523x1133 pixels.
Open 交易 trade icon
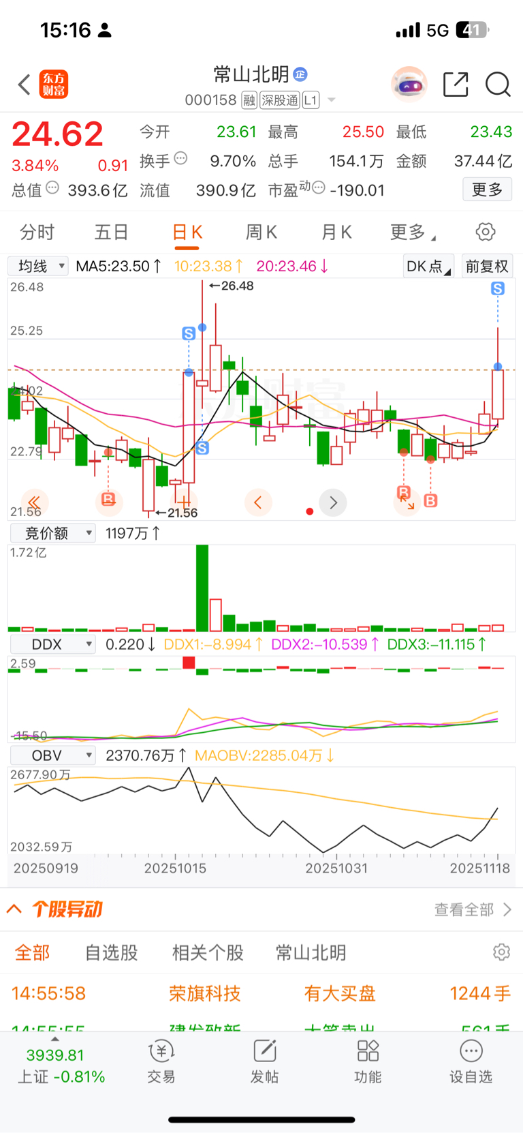pos(161,1051)
